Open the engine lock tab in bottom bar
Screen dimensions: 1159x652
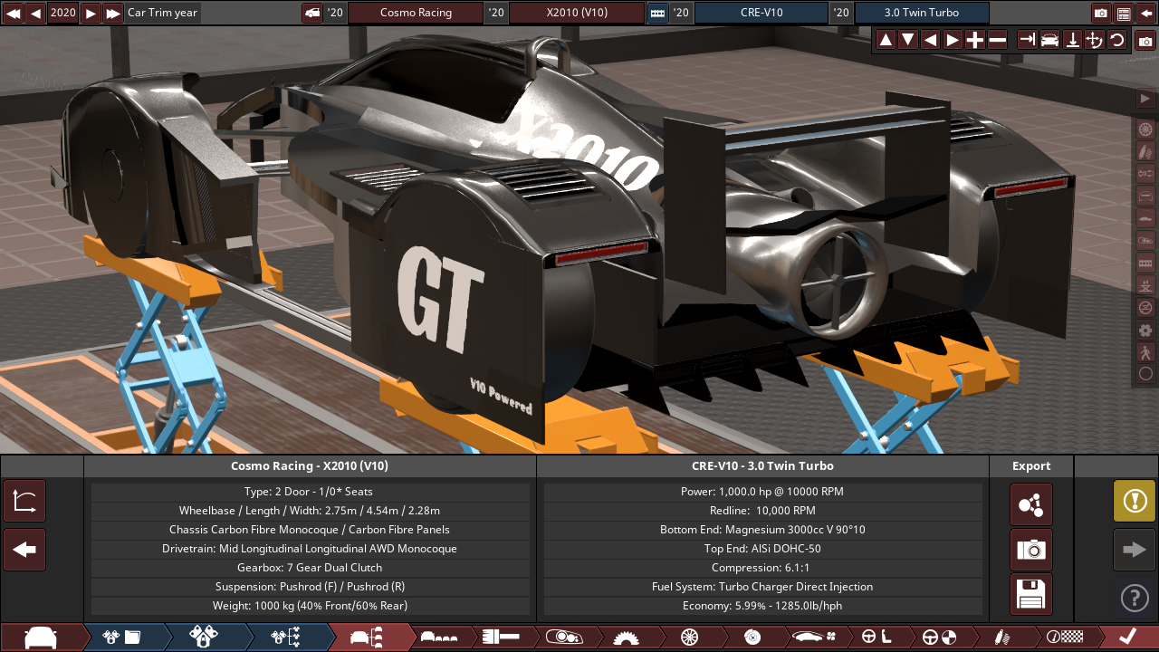[204, 638]
